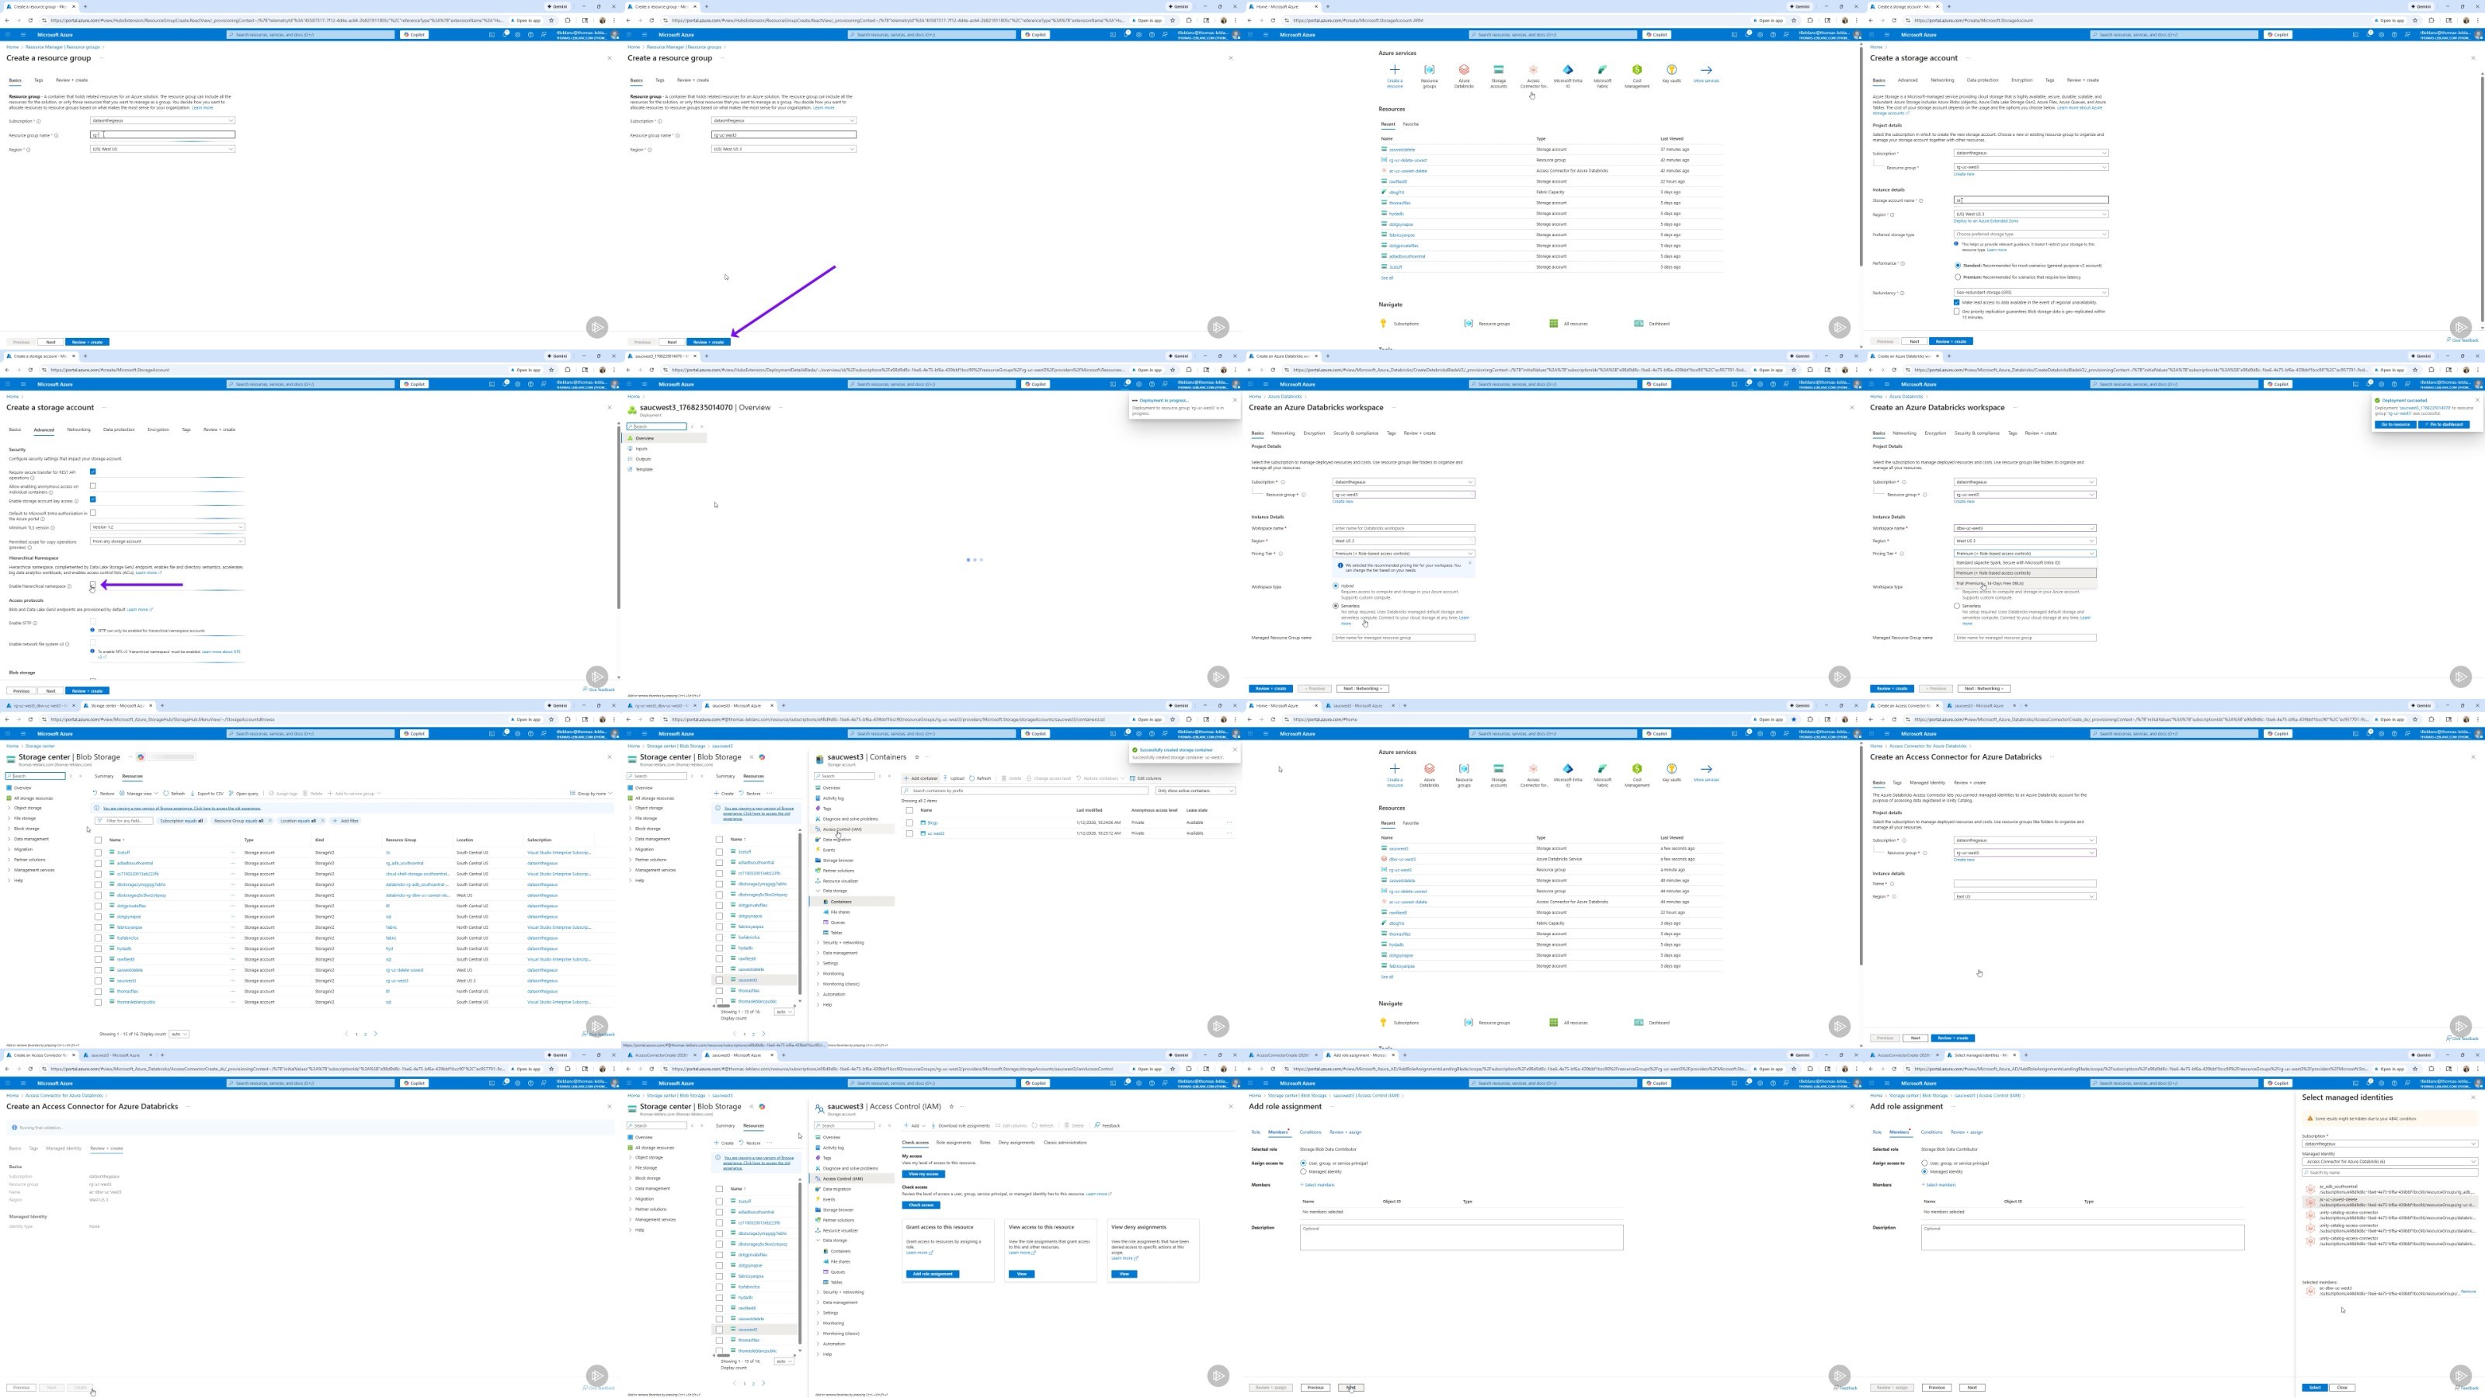Open Key vaults on home page listing dbw-uc-west3
The image size is (2485, 1398).
click(x=1672, y=772)
